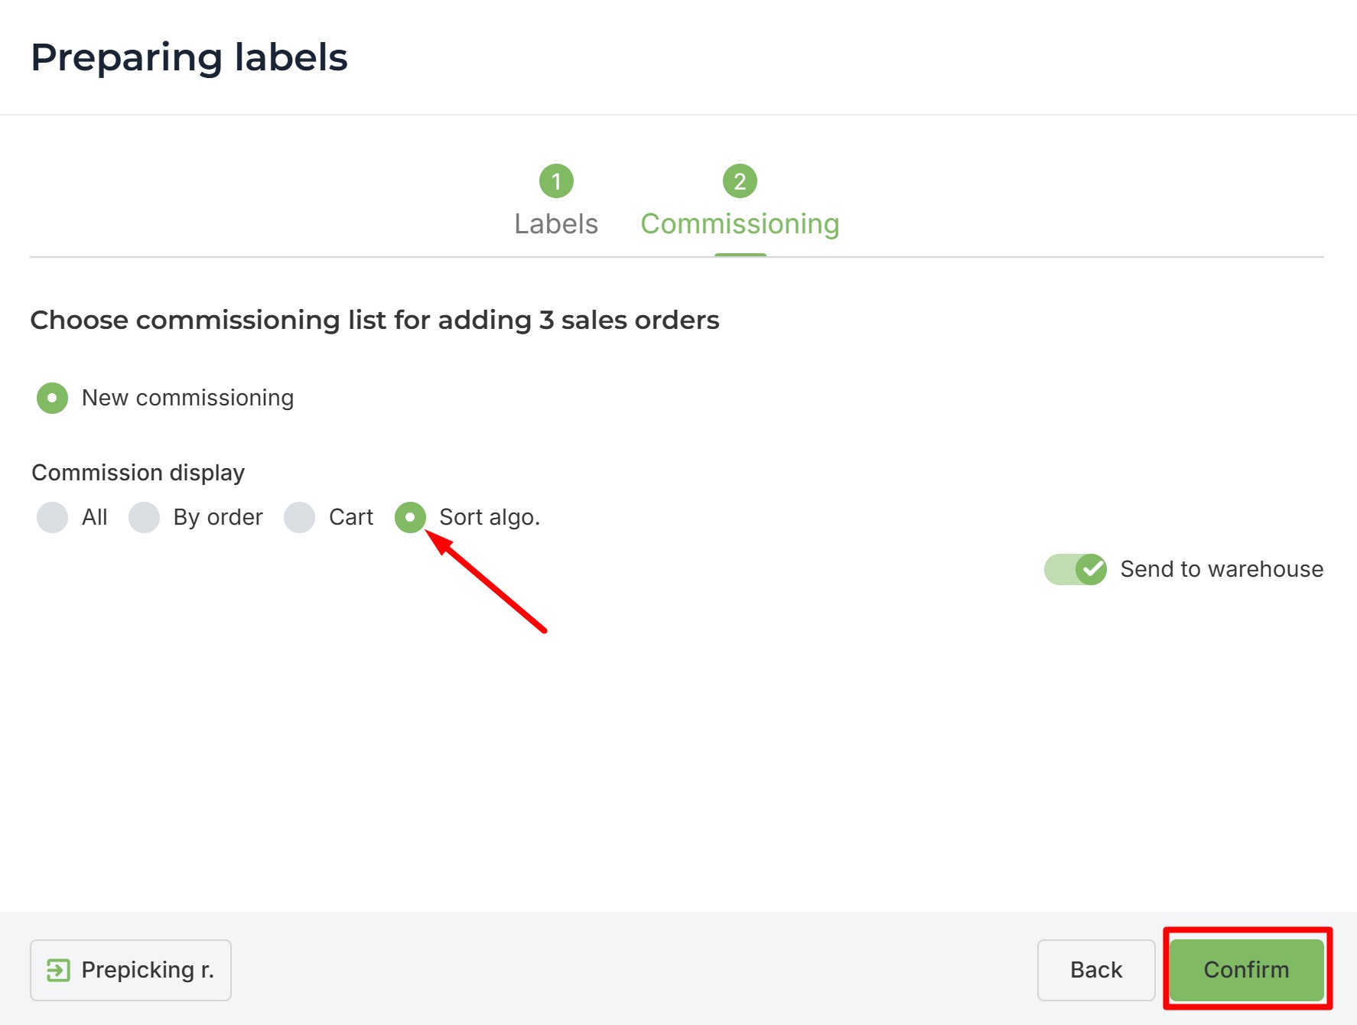Toggle the Send to warehouse switch

(x=1075, y=569)
